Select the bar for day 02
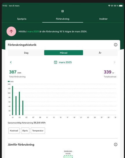125x158 pixels. click(16, 106)
